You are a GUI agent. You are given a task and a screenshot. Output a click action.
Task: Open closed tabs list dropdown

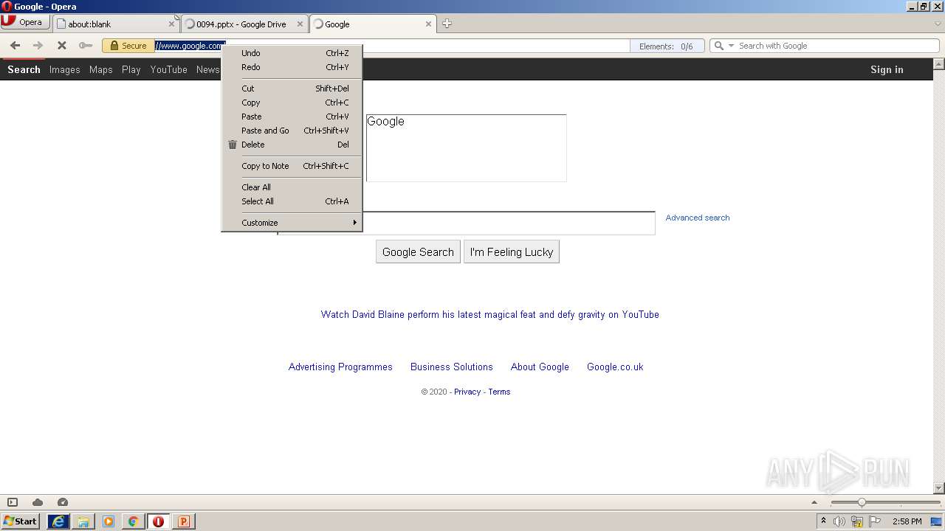938,24
